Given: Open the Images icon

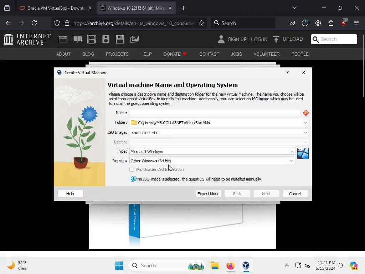Looking at the screenshot, I should click(x=134, y=39).
